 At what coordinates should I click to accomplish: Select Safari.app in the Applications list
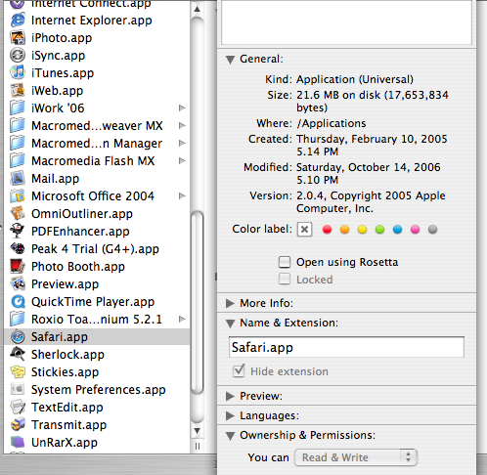point(97,337)
